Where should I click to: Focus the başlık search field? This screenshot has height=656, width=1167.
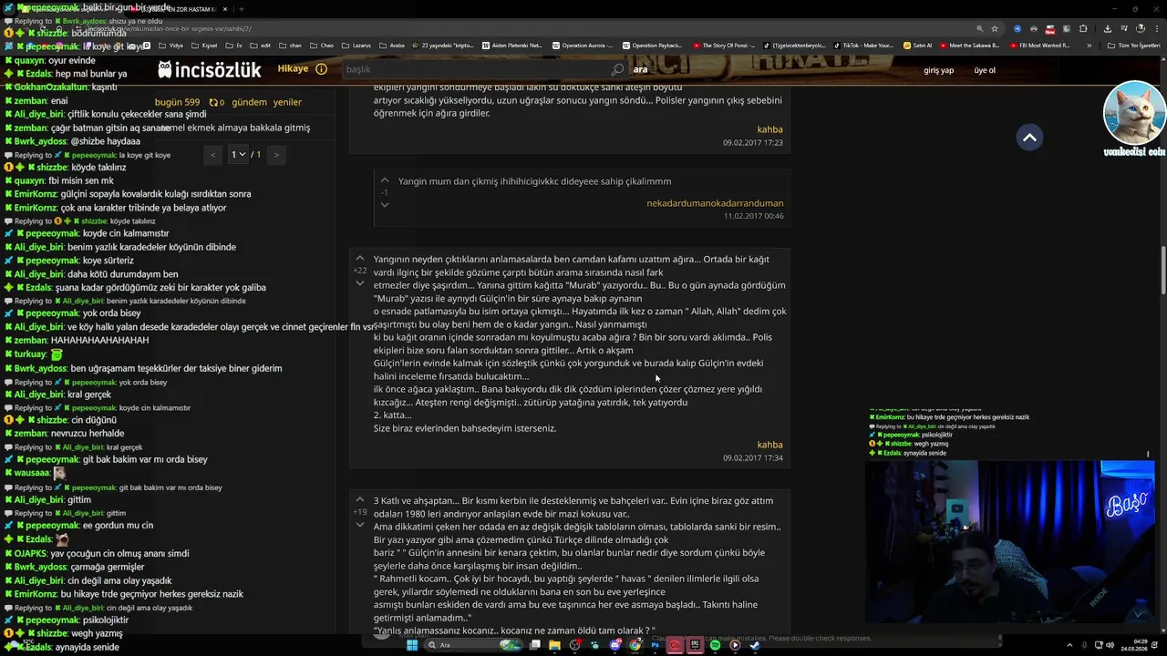(x=476, y=69)
